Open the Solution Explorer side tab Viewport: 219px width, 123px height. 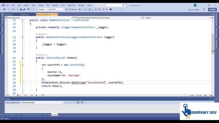pos(216,19)
